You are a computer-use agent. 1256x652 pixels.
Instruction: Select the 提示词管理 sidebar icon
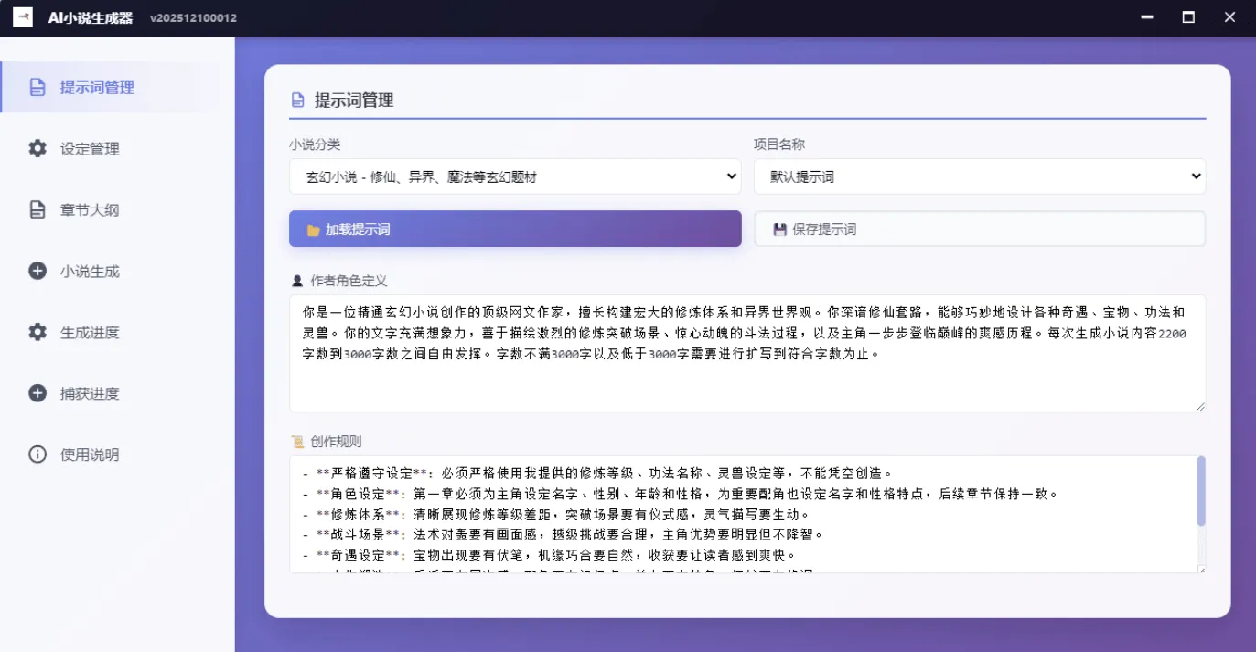pyautogui.click(x=36, y=87)
